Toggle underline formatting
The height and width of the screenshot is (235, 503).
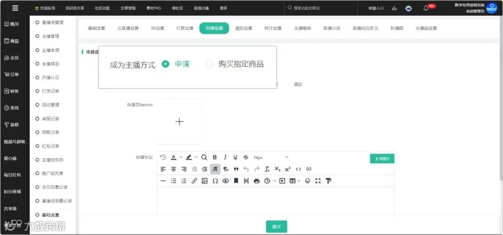click(x=235, y=157)
